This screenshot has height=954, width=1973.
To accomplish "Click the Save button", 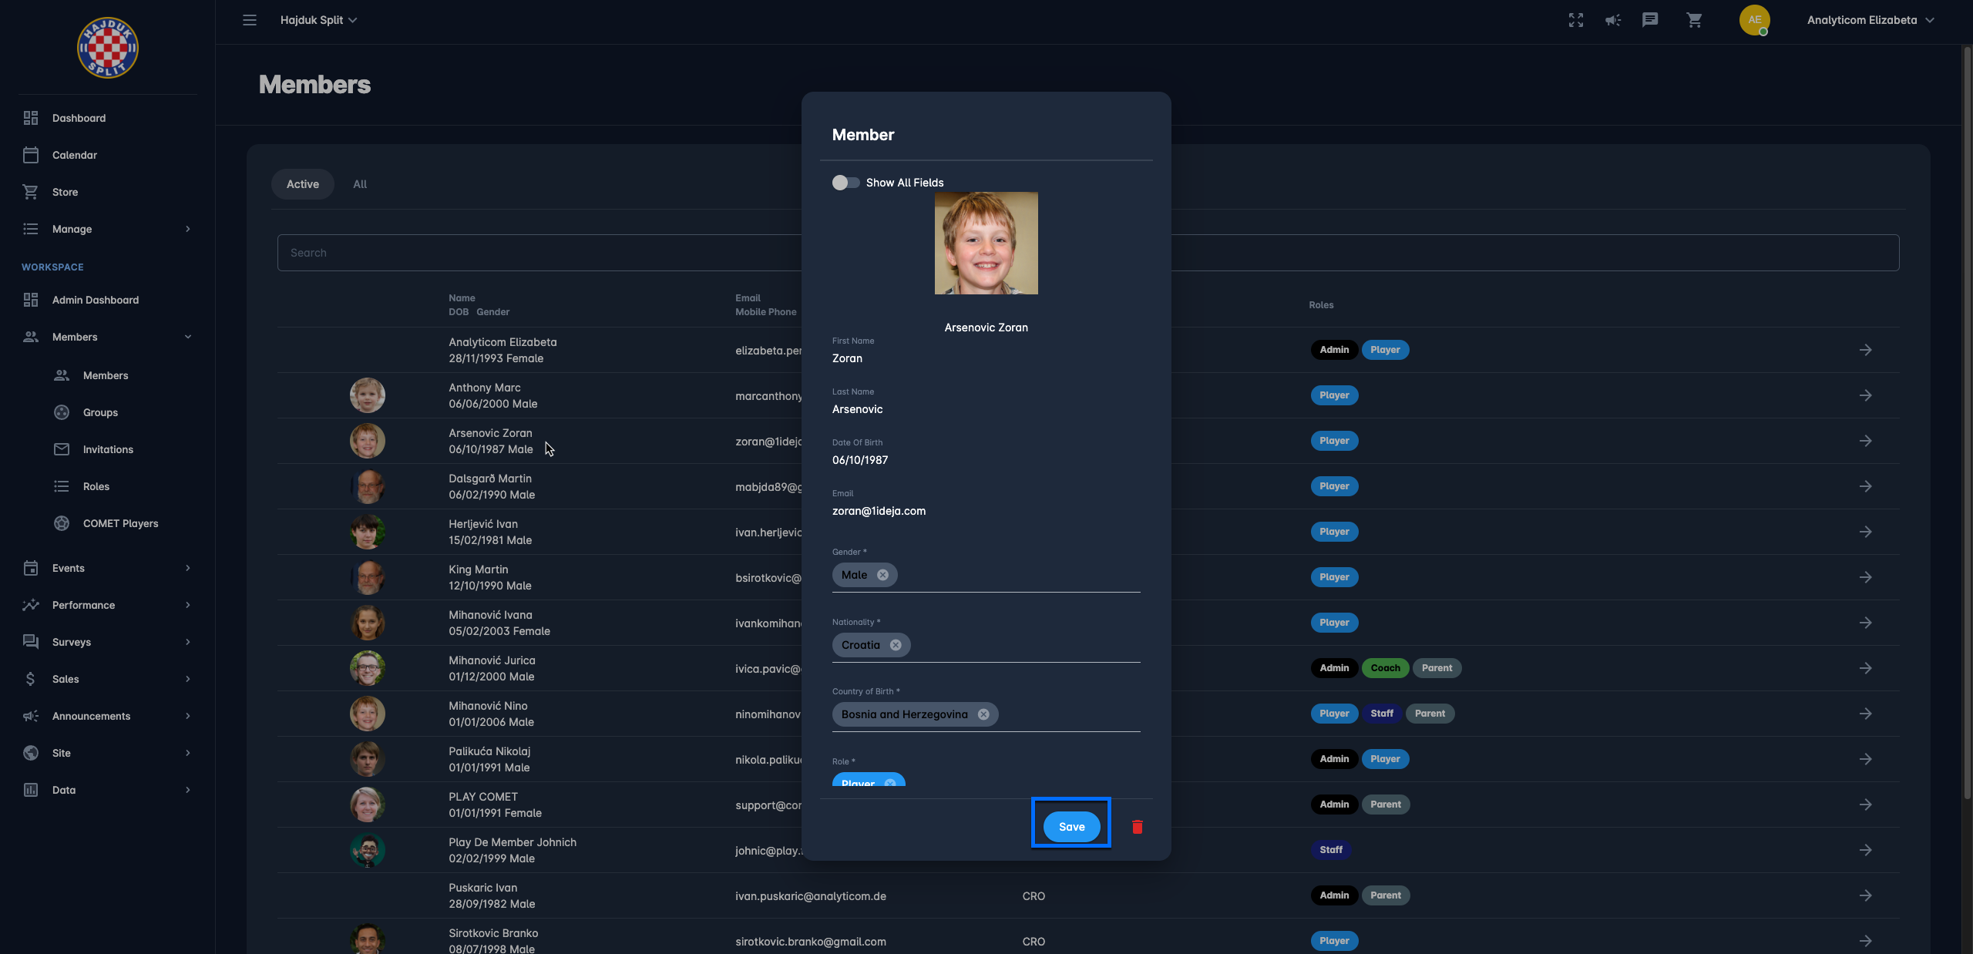I will [1071, 827].
